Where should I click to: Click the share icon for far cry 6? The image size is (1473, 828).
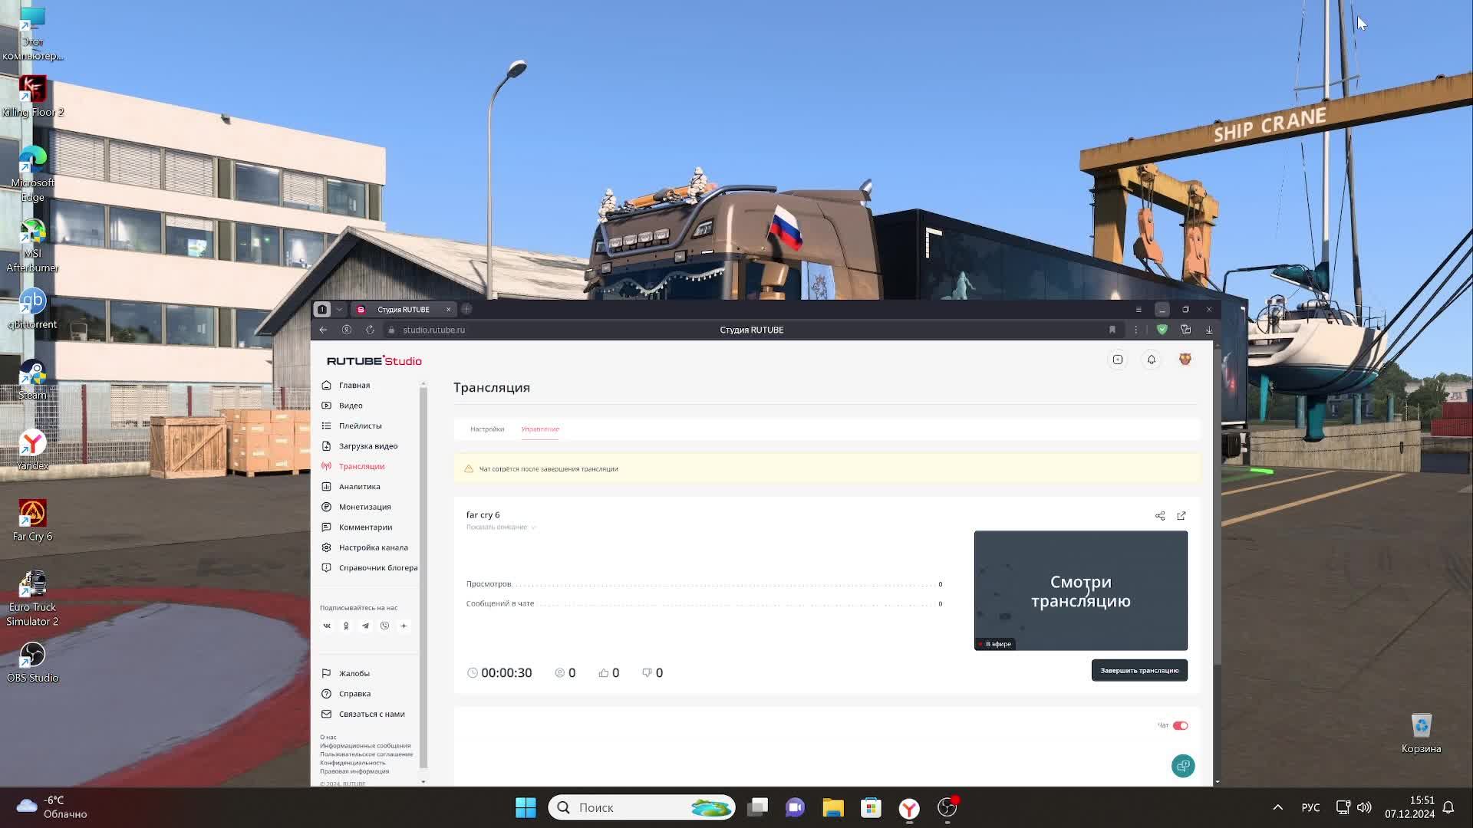(1160, 516)
